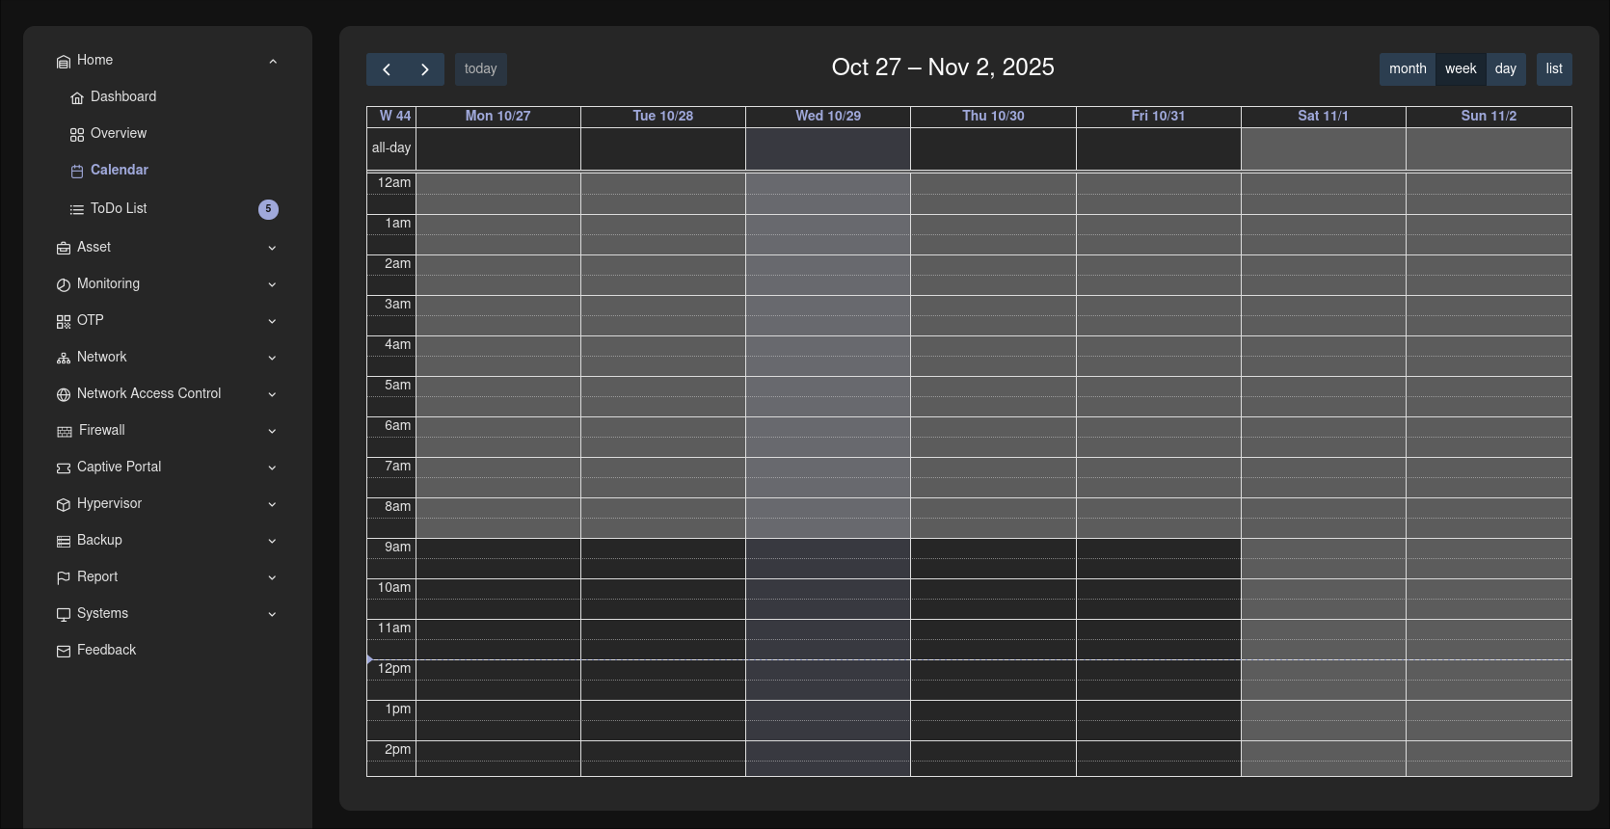The image size is (1610, 829).
Task: Click the Dashboard house icon
Action: 77,97
